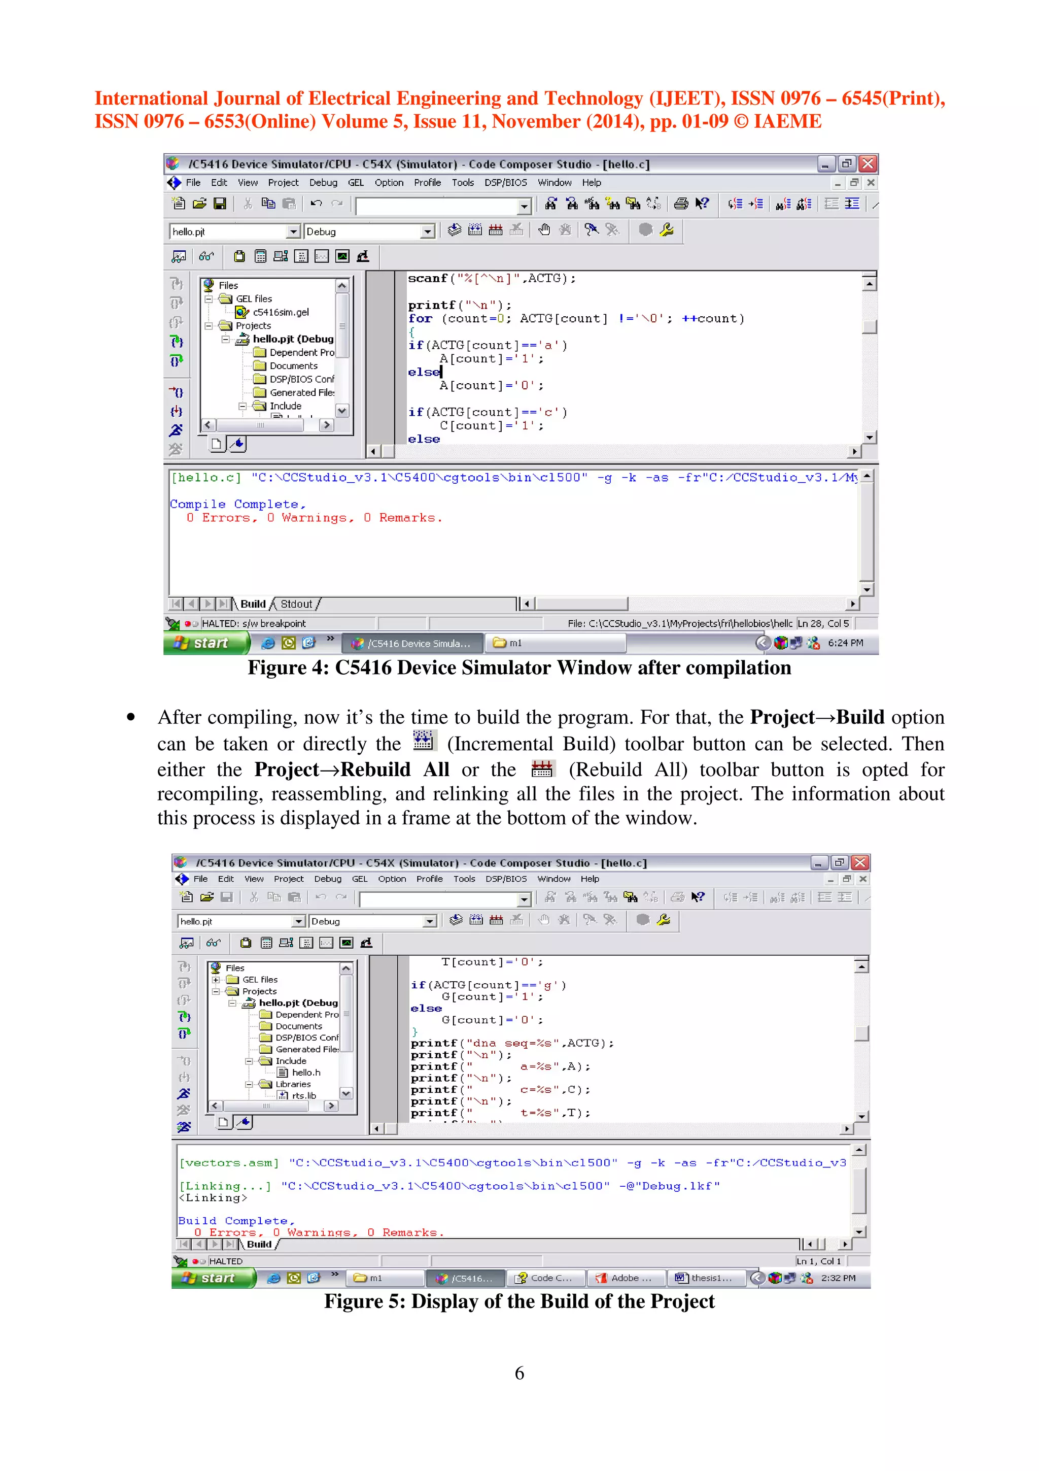Click Rebuild All icon in Figure 5 toolbar
The image size is (1039, 1471).
click(496, 921)
